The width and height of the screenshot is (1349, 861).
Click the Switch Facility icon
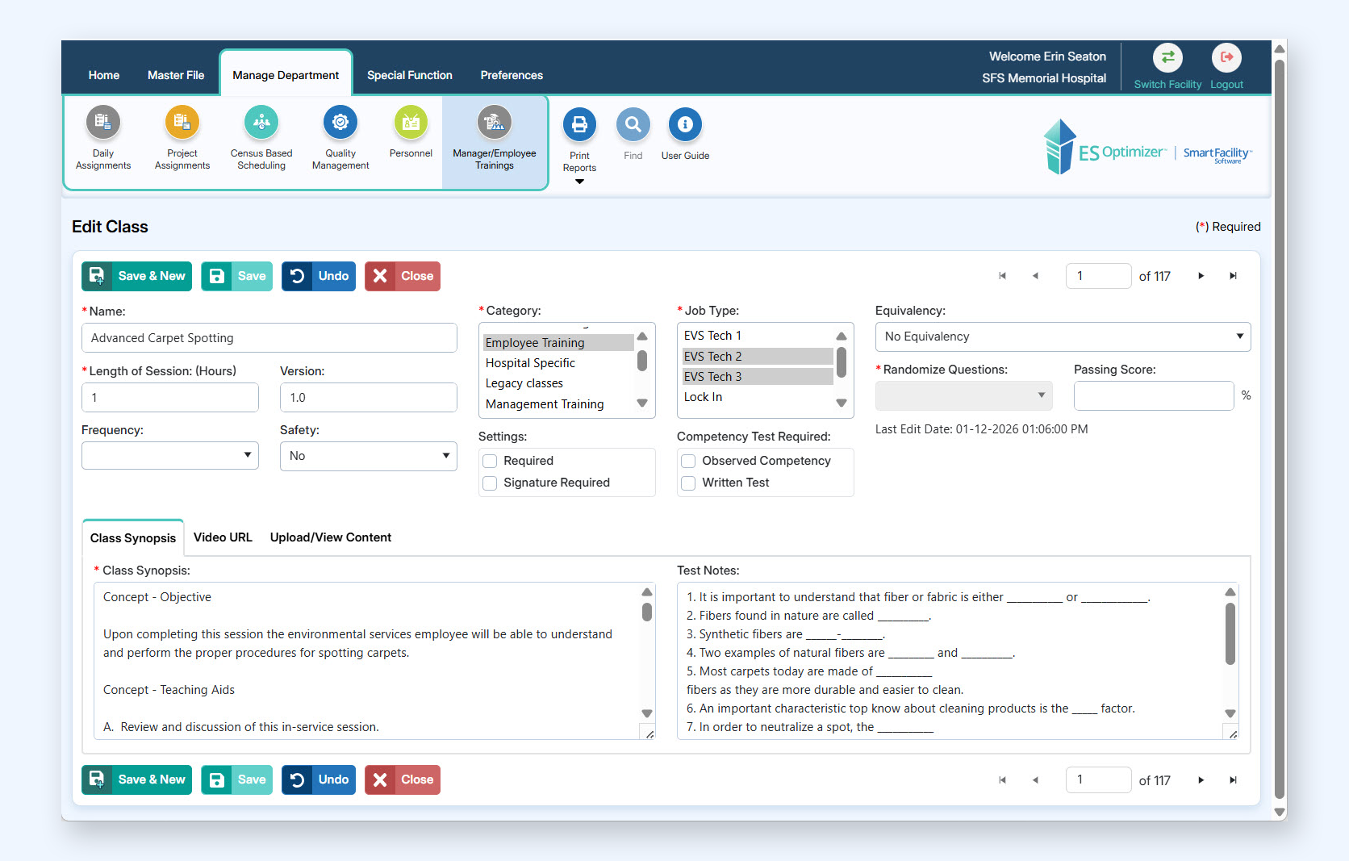(1167, 58)
